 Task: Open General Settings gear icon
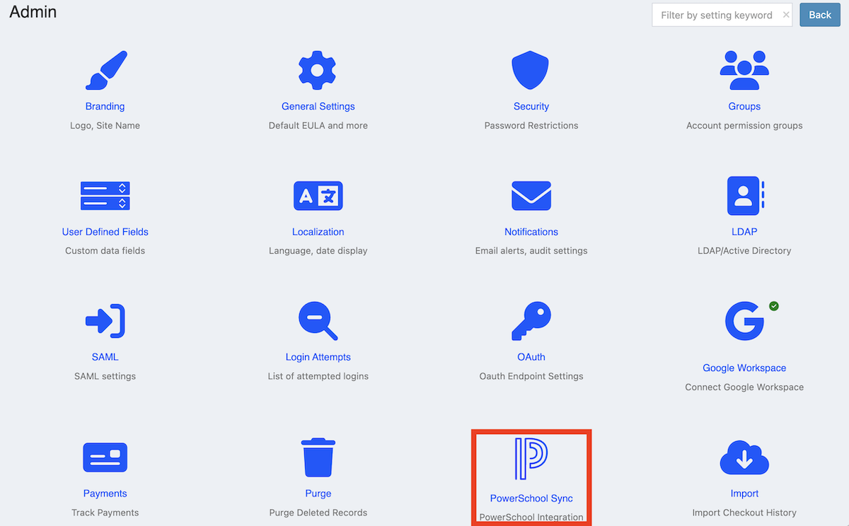(318, 70)
